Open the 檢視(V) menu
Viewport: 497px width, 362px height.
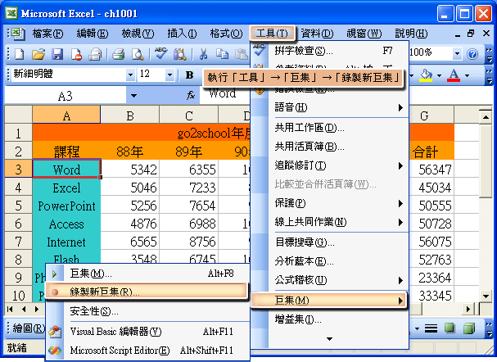tap(138, 34)
